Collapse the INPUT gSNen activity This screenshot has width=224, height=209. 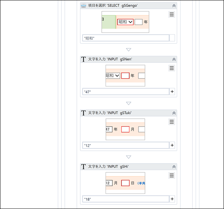click(x=174, y=59)
